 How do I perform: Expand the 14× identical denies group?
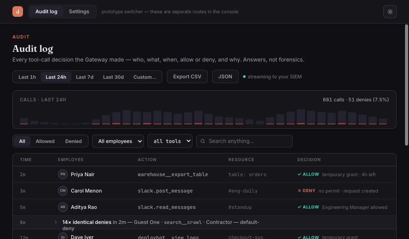(x=56, y=222)
